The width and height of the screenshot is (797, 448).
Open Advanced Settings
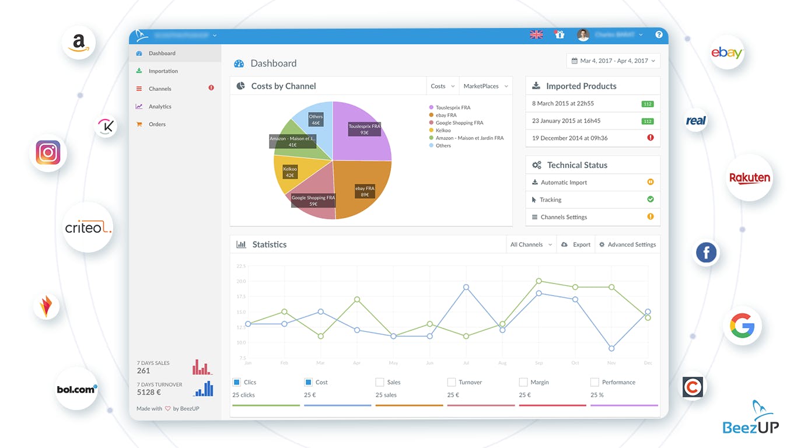click(x=628, y=244)
